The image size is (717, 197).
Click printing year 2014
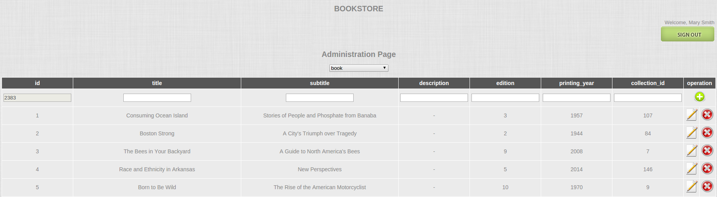576,169
